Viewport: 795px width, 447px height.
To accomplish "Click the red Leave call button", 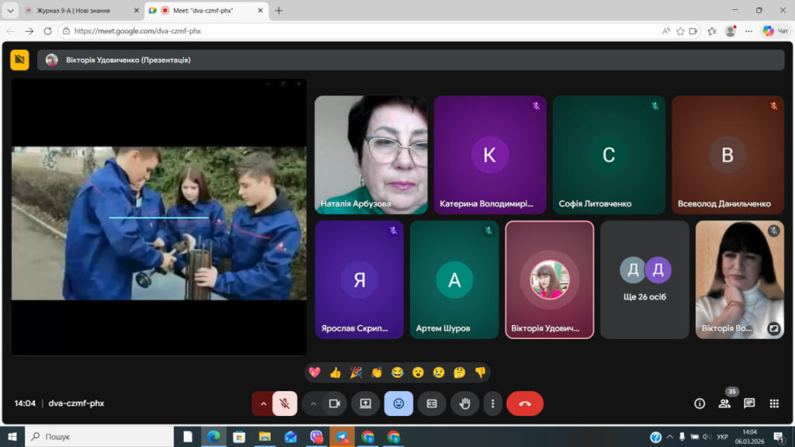I will pos(525,404).
